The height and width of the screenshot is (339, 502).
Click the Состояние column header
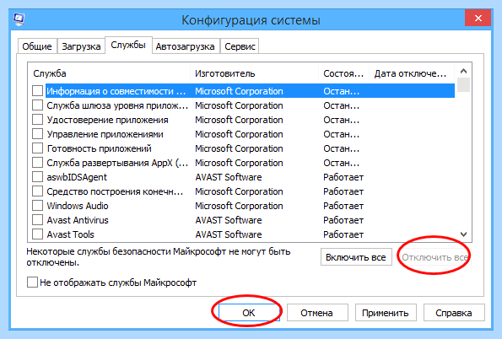point(344,73)
